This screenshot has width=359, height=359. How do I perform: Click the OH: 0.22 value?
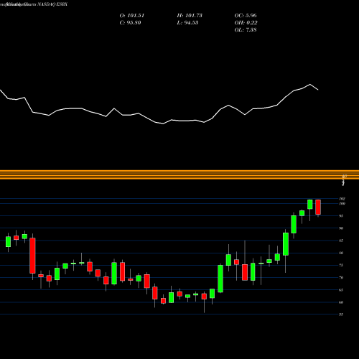click(246, 23)
